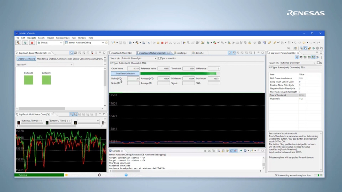Image resolution: width=342 pixels, height=192 pixels.
Task: Open the Navigate menu
Action: tap(31, 38)
